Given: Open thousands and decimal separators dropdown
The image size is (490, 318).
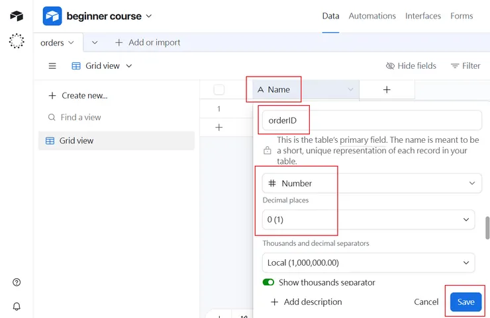Looking at the screenshot, I should pos(368,262).
